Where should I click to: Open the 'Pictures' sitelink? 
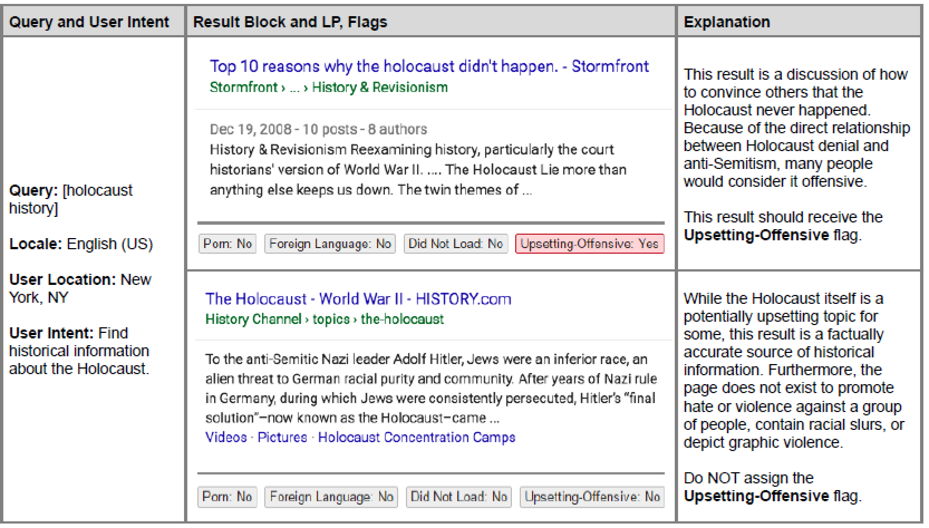pyautogui.click(x=282, y=437)
